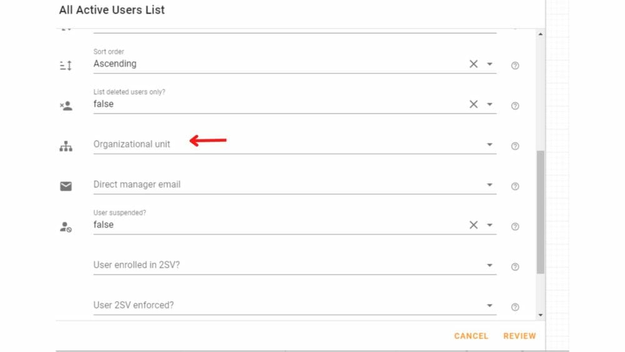Click the organizational hierarchy icon

tap(66, 146)
